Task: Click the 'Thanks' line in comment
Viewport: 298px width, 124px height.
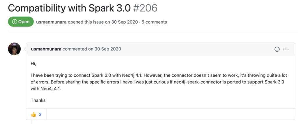Action: 38,100
